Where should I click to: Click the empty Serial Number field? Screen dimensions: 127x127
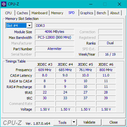coord(55,54)
